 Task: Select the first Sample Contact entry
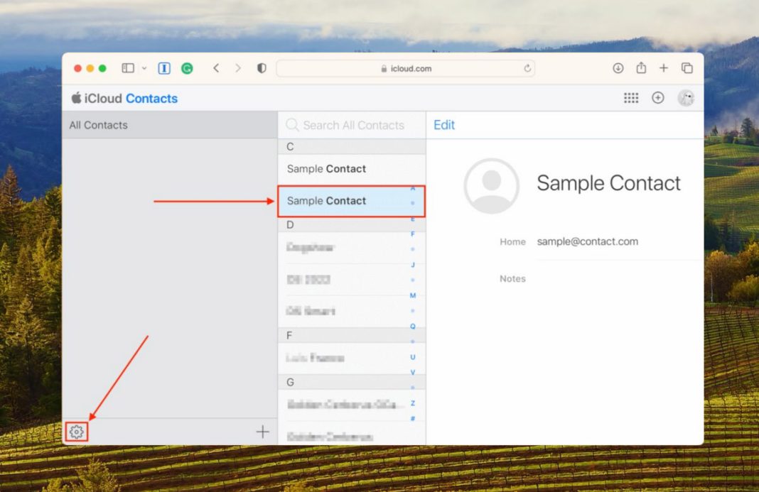tap(327, 169)
